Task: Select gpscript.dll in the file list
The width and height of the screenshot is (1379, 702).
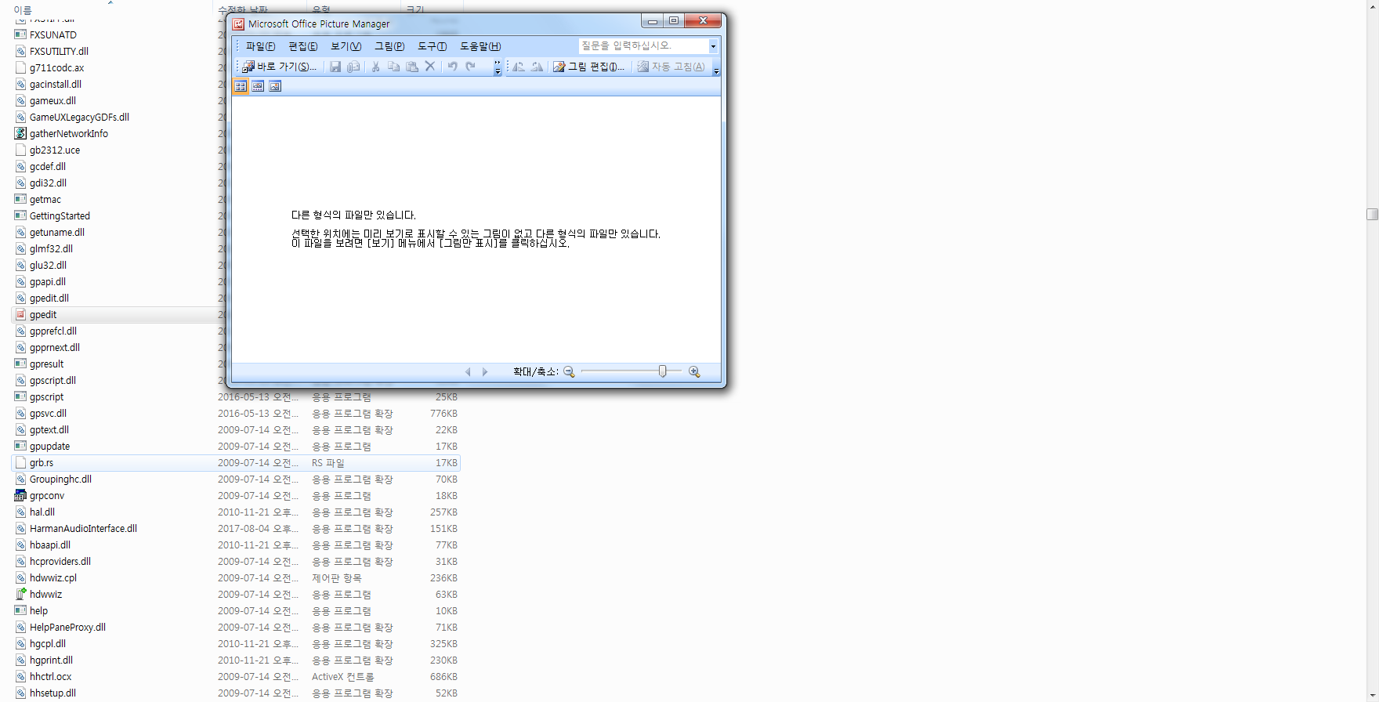Action: (x=52, y=381)
